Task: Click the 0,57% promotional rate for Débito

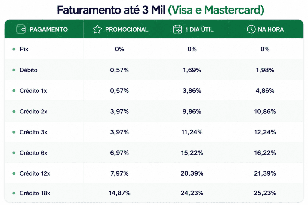Action: coord(119,70)
